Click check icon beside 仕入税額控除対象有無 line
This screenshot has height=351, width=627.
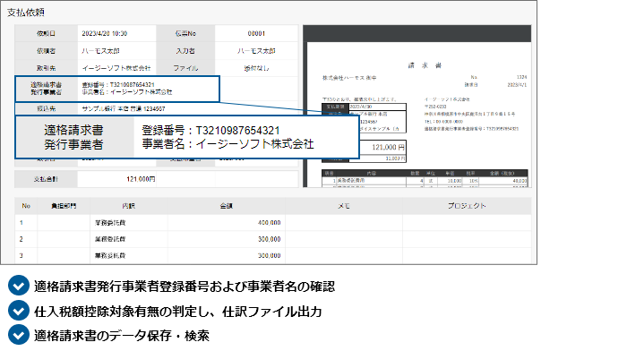coord(19,311)
